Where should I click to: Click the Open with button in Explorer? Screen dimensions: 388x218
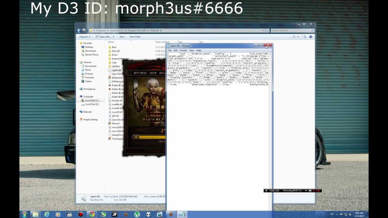pyautogui.click(x=103, y=37)
